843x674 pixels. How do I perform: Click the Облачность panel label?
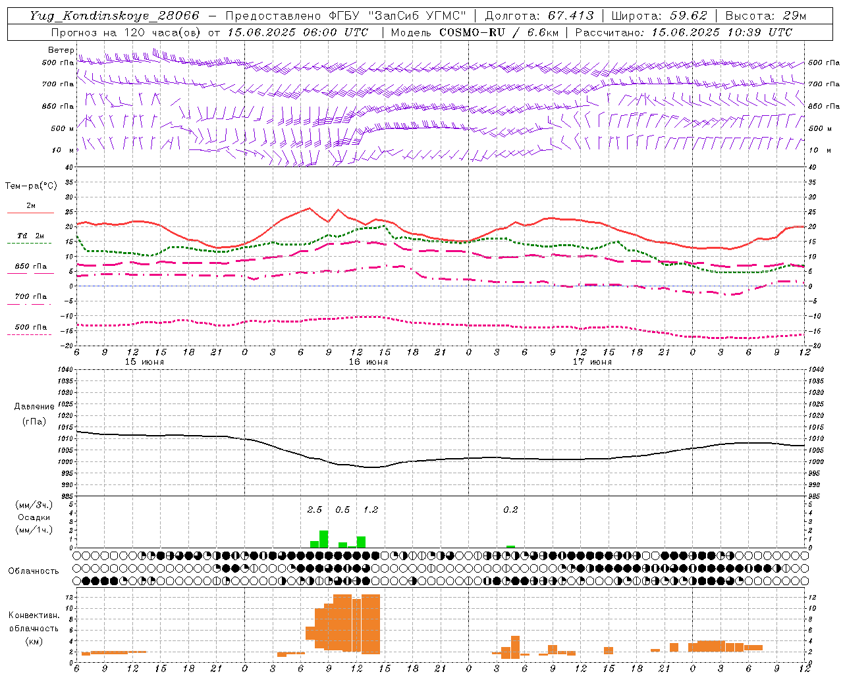click(34, 571)
